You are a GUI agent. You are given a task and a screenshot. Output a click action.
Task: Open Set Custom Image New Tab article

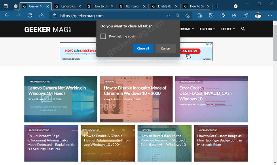pos(220,140)
